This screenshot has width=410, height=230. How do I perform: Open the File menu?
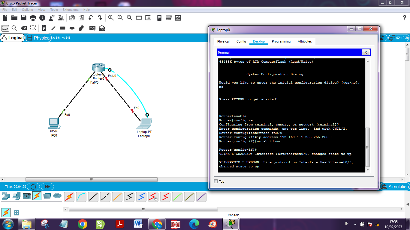coord(5,10)
